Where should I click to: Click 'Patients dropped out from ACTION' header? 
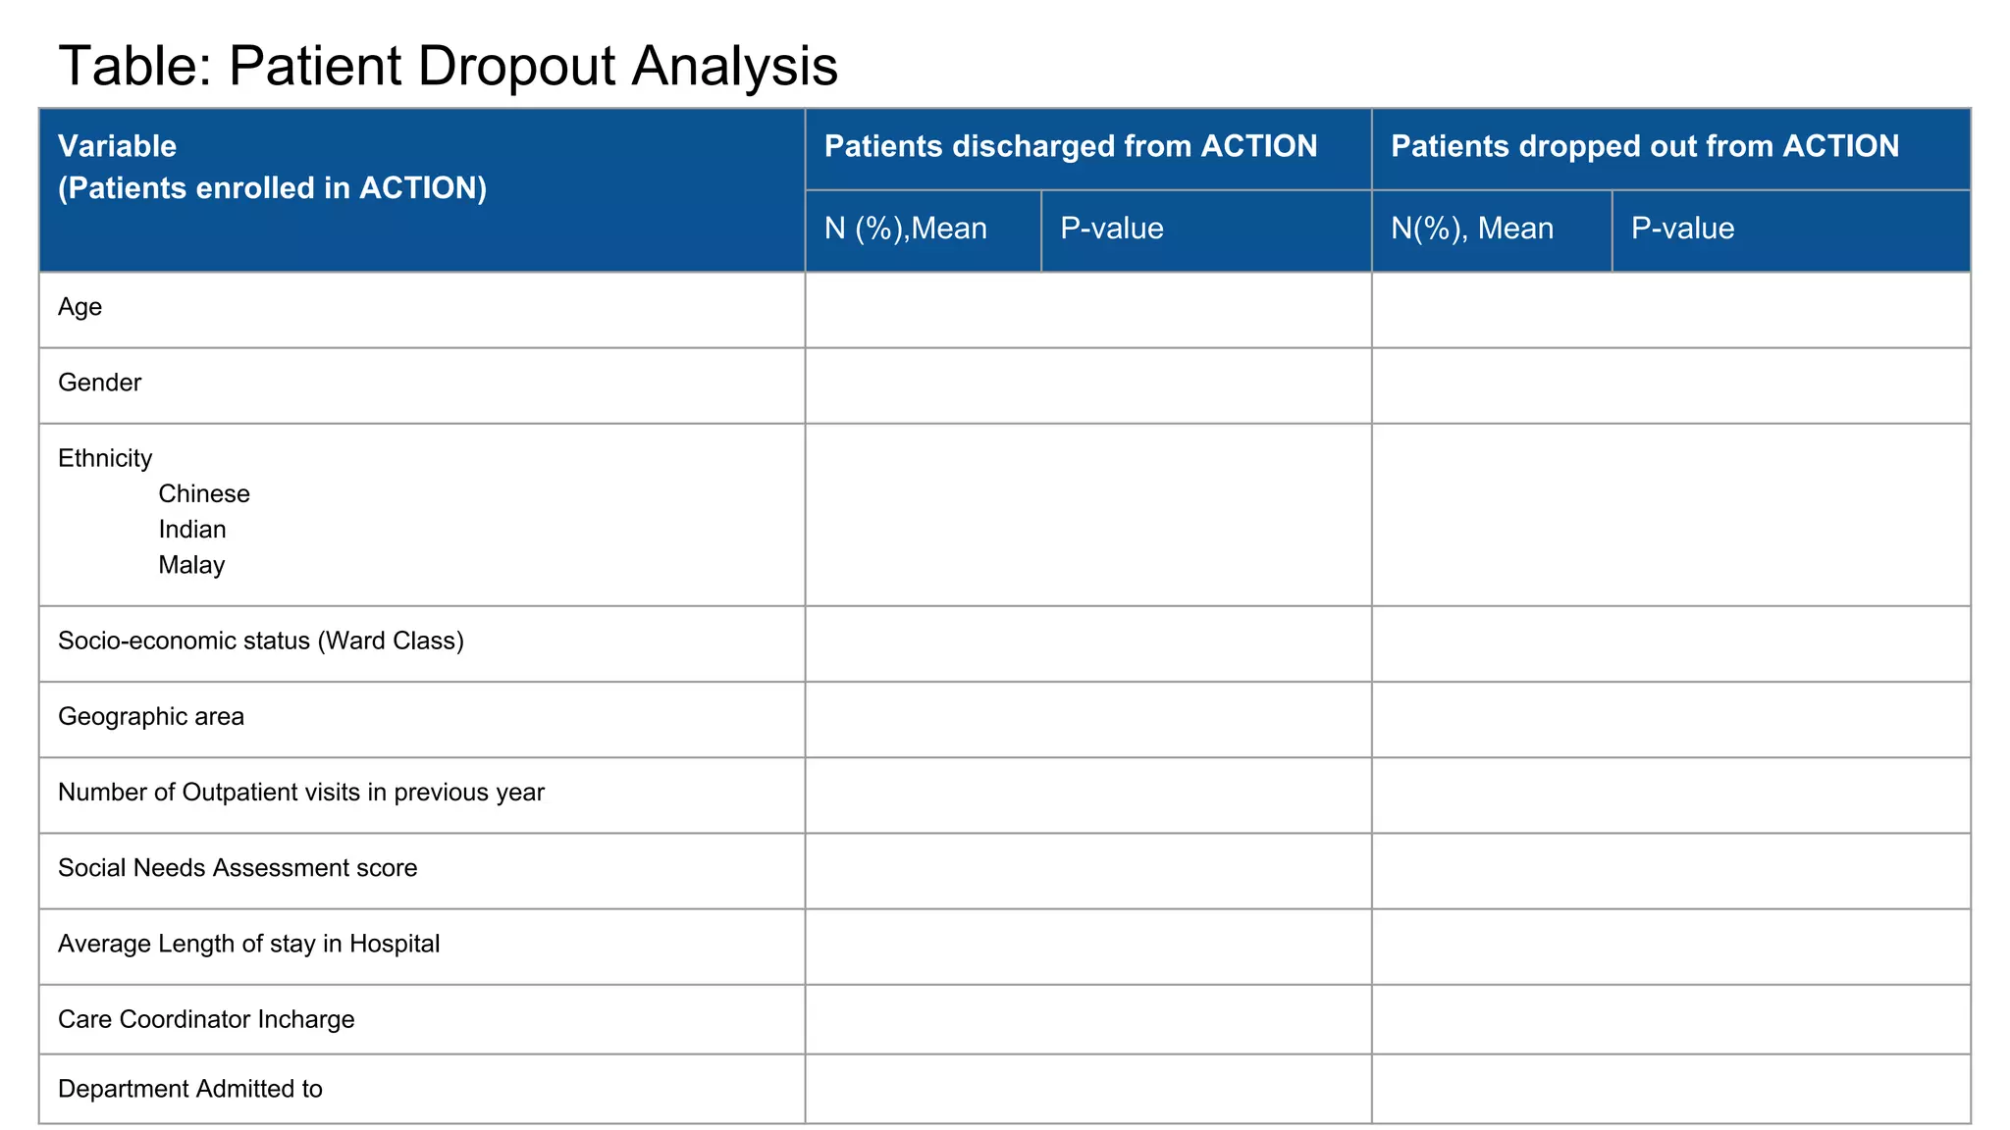[x=1645, y=146]
